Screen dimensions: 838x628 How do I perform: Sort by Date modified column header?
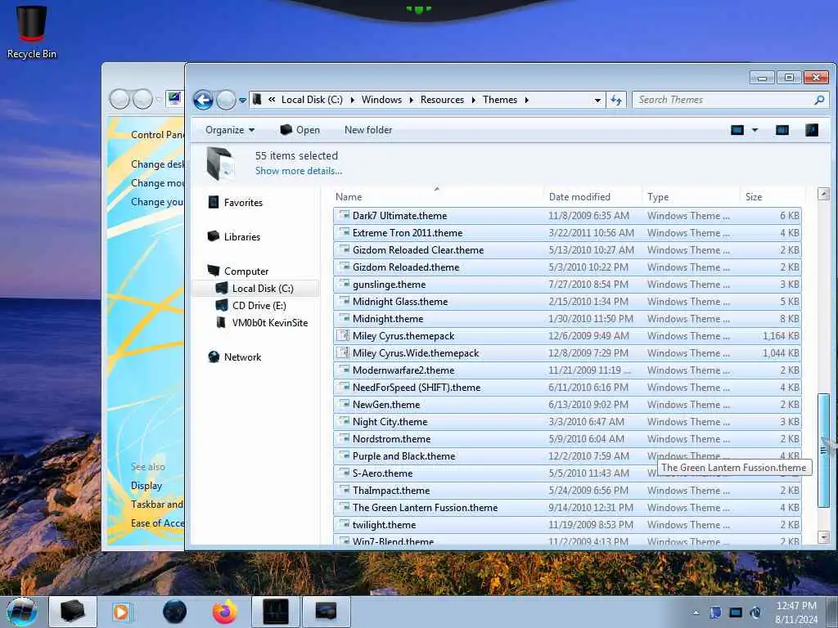[592, 197]
